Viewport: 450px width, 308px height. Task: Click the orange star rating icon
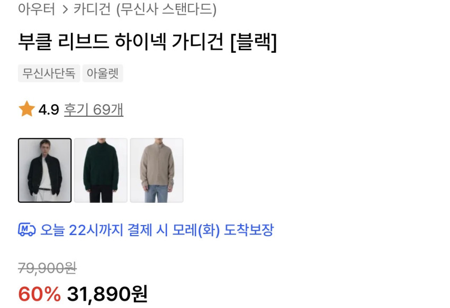(26, 109)
